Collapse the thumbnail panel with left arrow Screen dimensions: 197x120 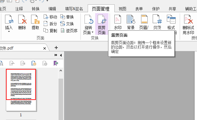pos(61,55)
